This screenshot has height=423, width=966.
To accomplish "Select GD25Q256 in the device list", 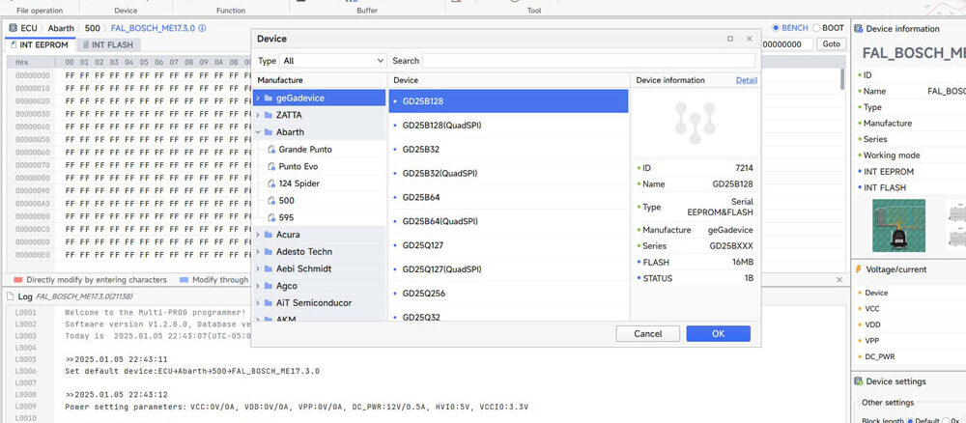I will tap(508, 293).
